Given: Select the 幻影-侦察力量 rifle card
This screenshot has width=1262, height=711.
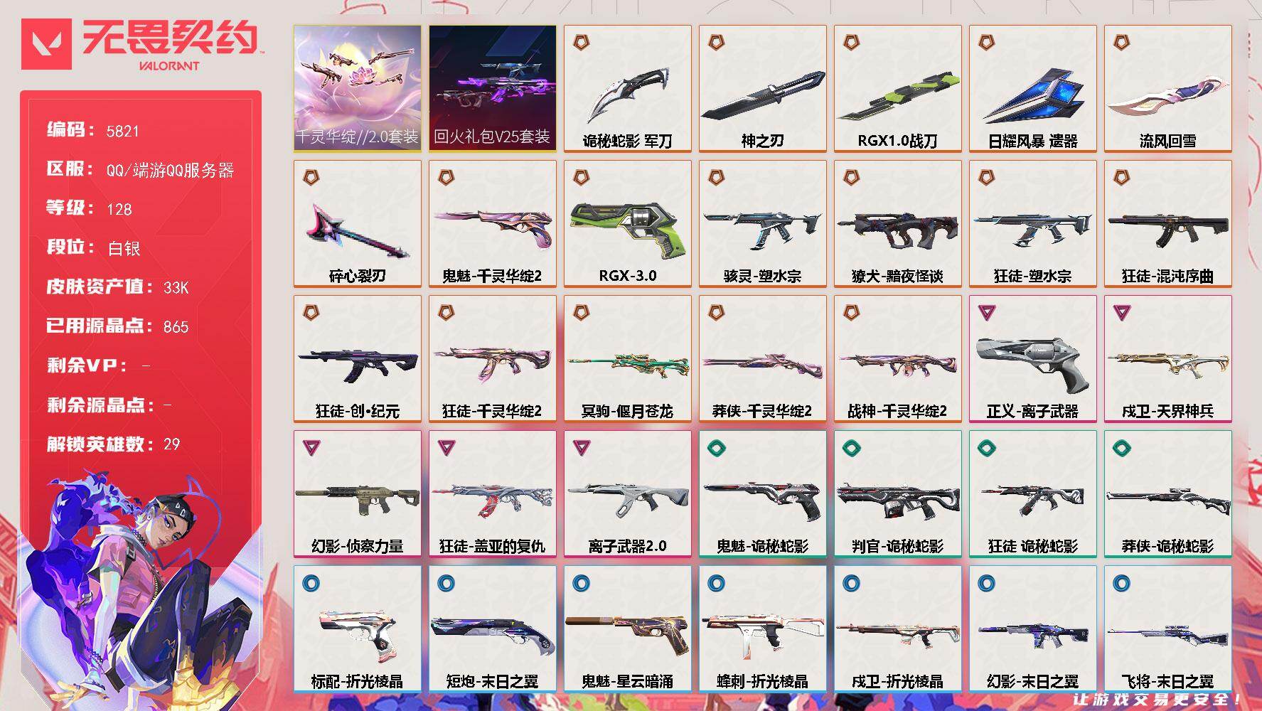Looking at the screenshot, I should click(357, 493).
